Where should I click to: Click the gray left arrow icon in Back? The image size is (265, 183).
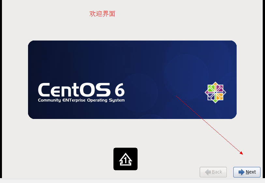[208, 172]
